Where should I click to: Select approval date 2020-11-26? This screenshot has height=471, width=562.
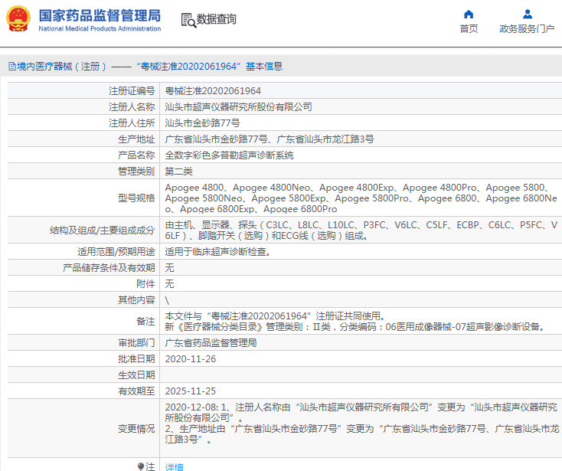point(191,359)
